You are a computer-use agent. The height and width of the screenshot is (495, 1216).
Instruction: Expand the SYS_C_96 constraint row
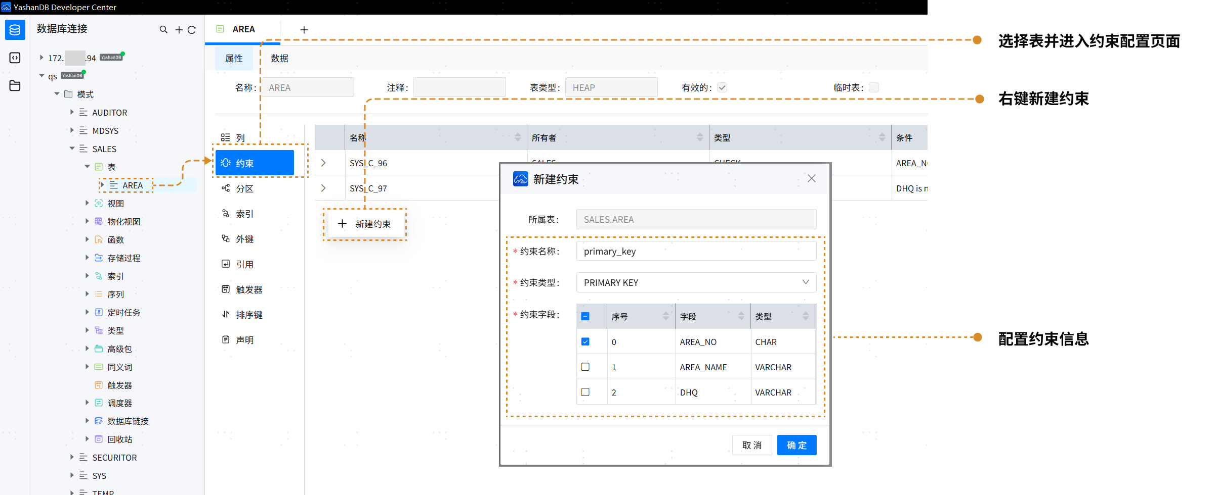click(324, 163)
